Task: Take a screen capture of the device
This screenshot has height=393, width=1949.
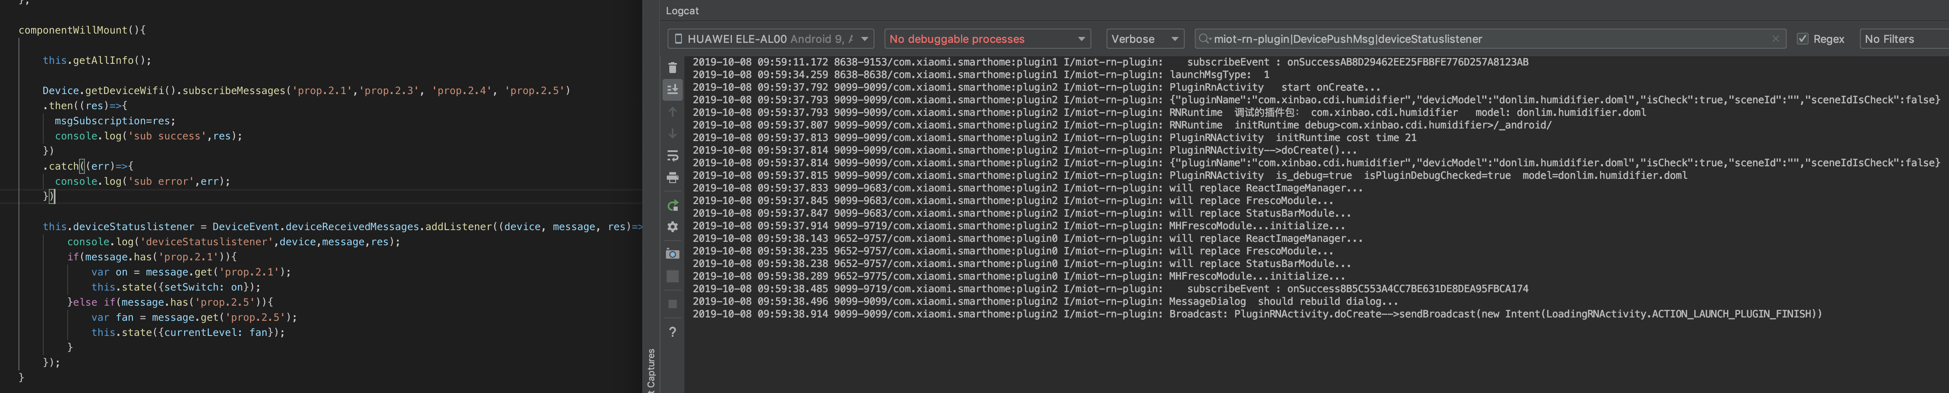Action: click(x=672, y=253)
